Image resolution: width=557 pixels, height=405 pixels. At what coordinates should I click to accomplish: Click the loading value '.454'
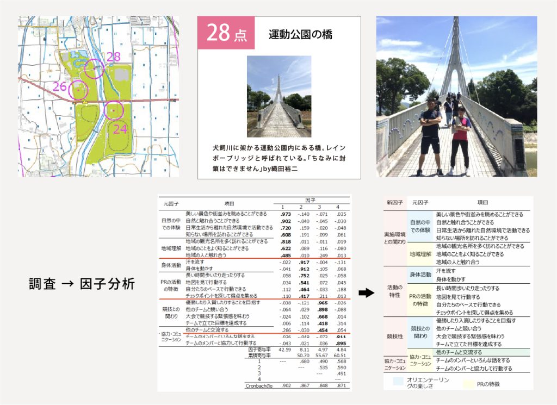[x=323, y=330]
